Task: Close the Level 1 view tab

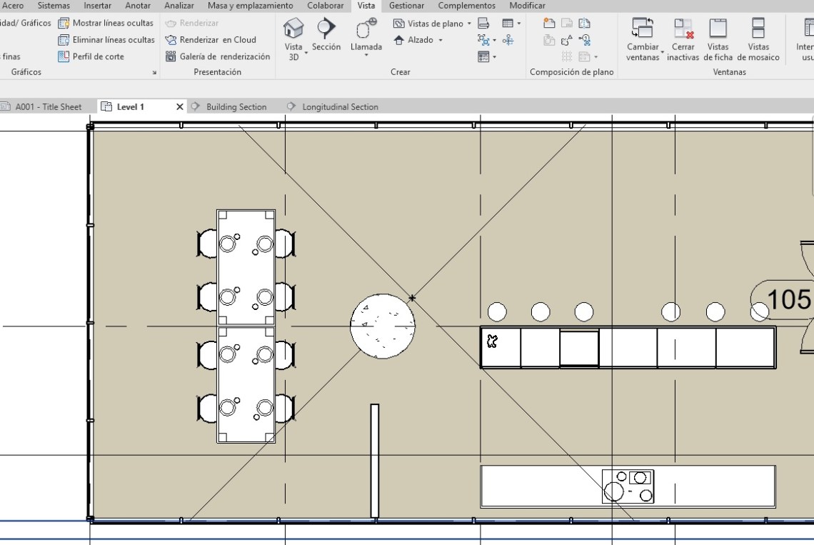Action: click(x=180, y=107)
